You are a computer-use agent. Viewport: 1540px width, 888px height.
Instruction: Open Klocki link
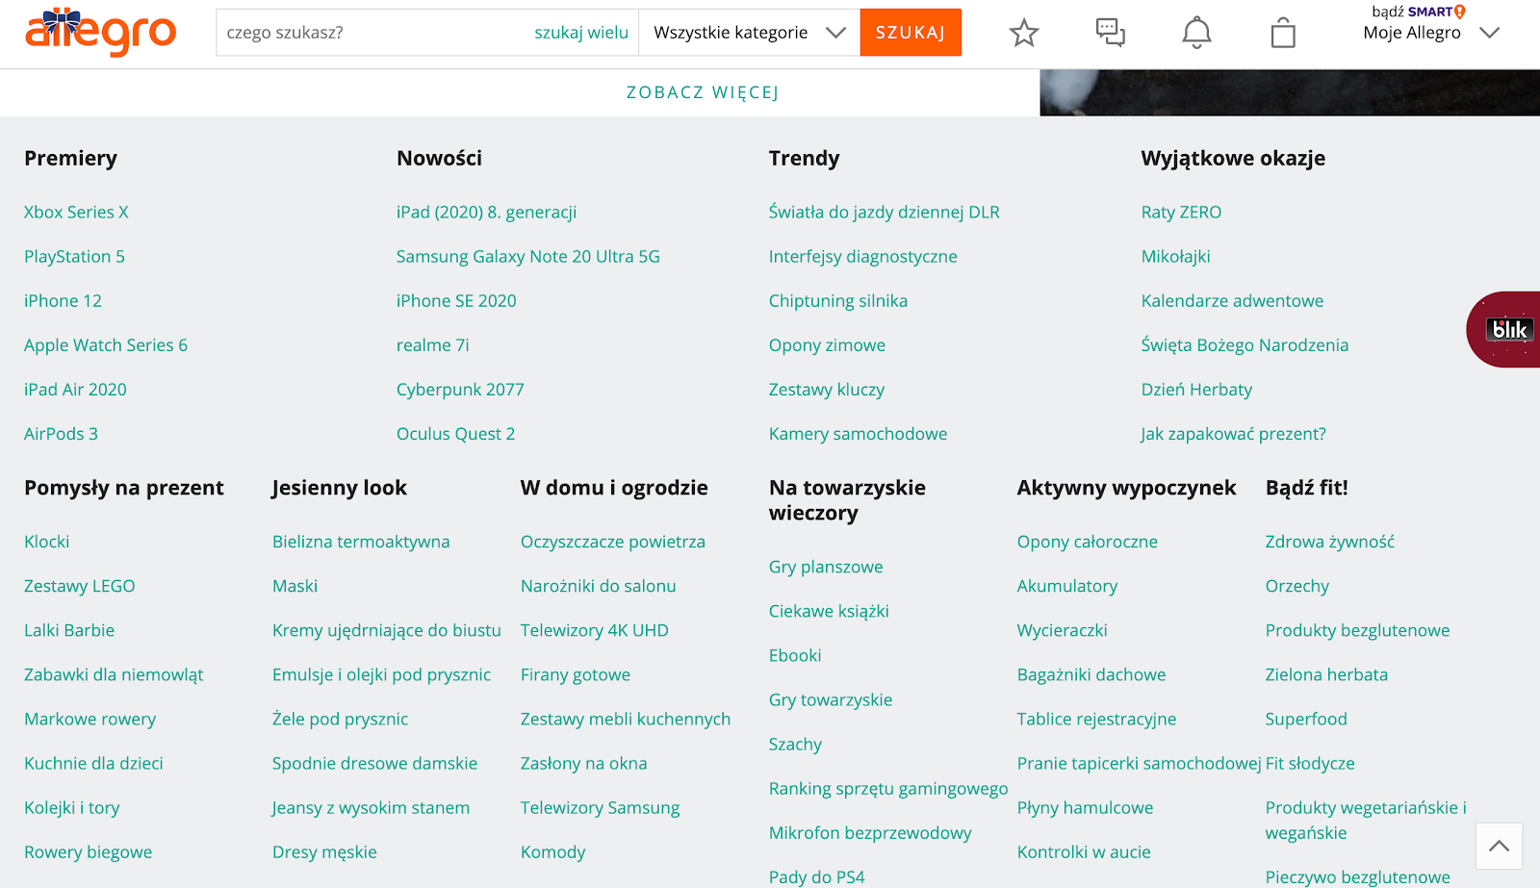tap(46, 542)
